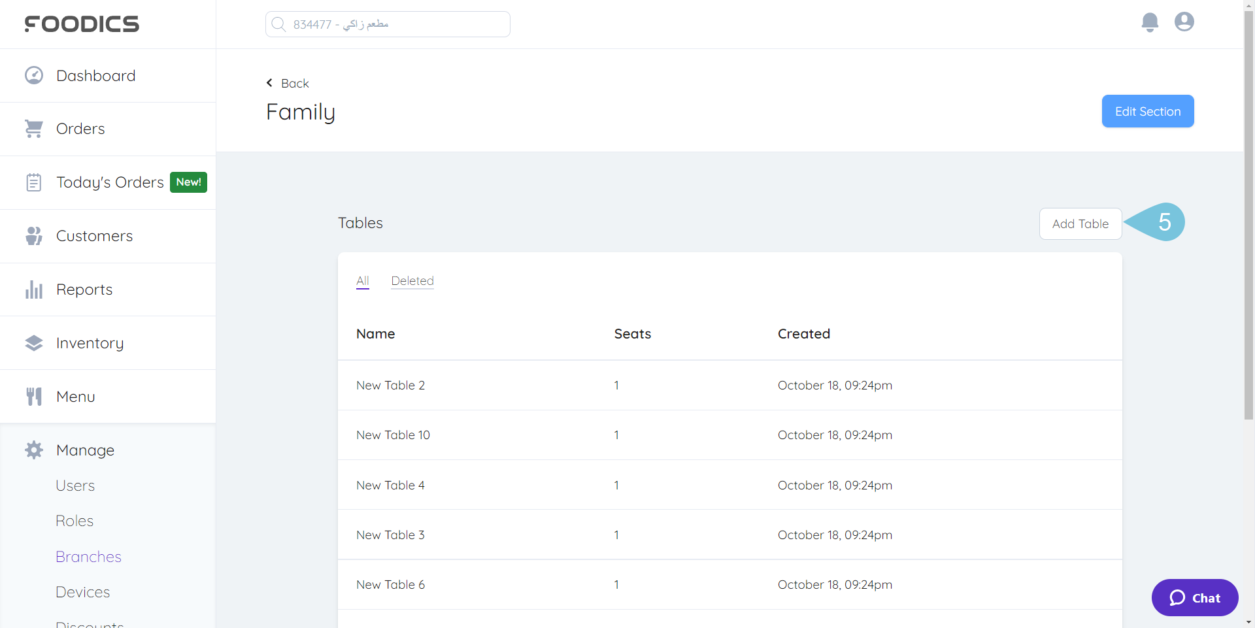Open the Chat widget
The width and height of the screenshot is (1255, 628).
click(1194, 597)
